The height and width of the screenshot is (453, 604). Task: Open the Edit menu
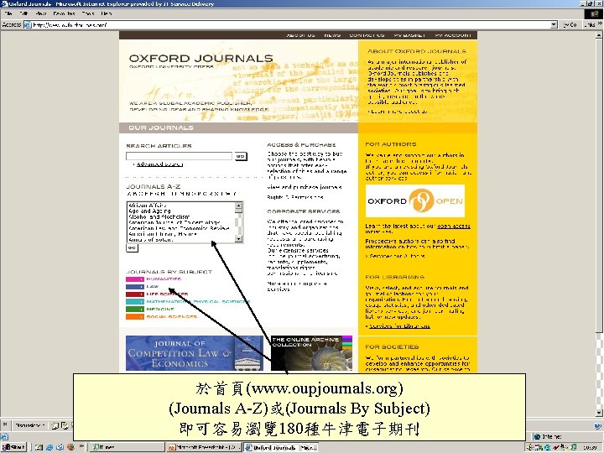point(23,13)
